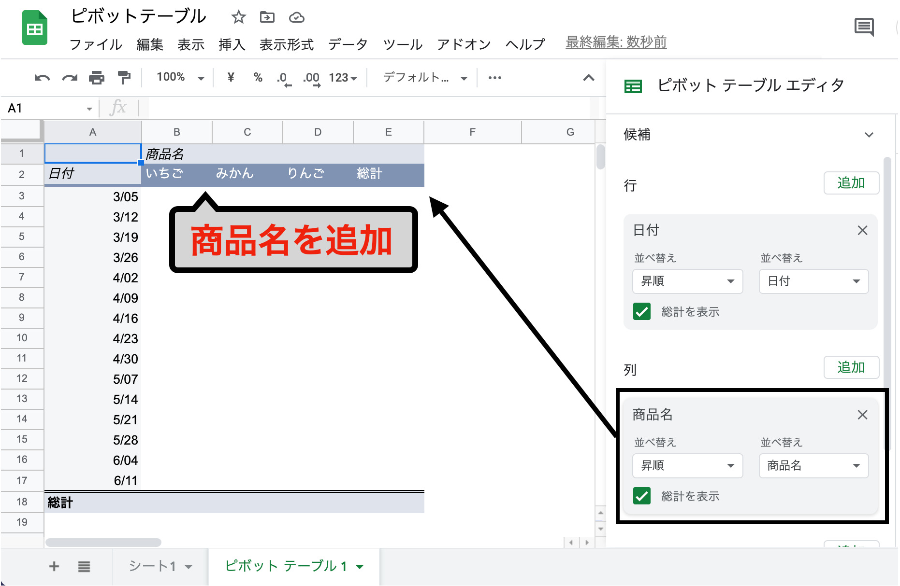Switch to the シート1 tab

point(152,566)
